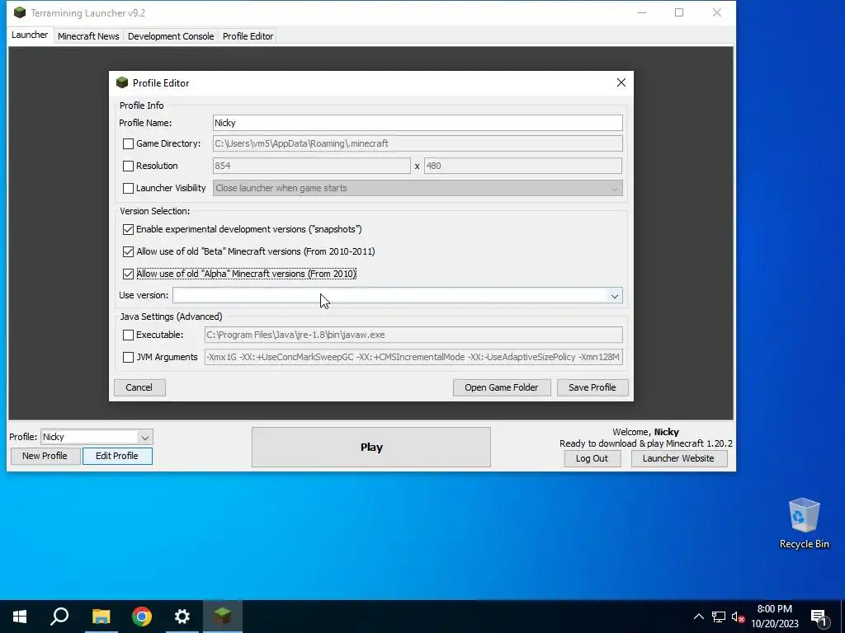This screenshot has height=633, width=845.
Task: Open the Development Console tab
Action: [171, 36]
